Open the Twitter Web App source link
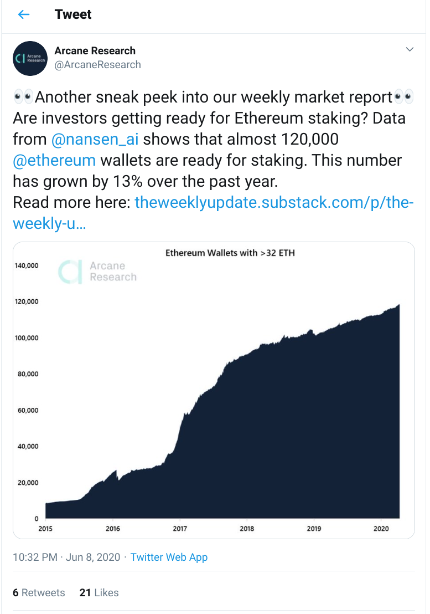 tap(169, 557)
